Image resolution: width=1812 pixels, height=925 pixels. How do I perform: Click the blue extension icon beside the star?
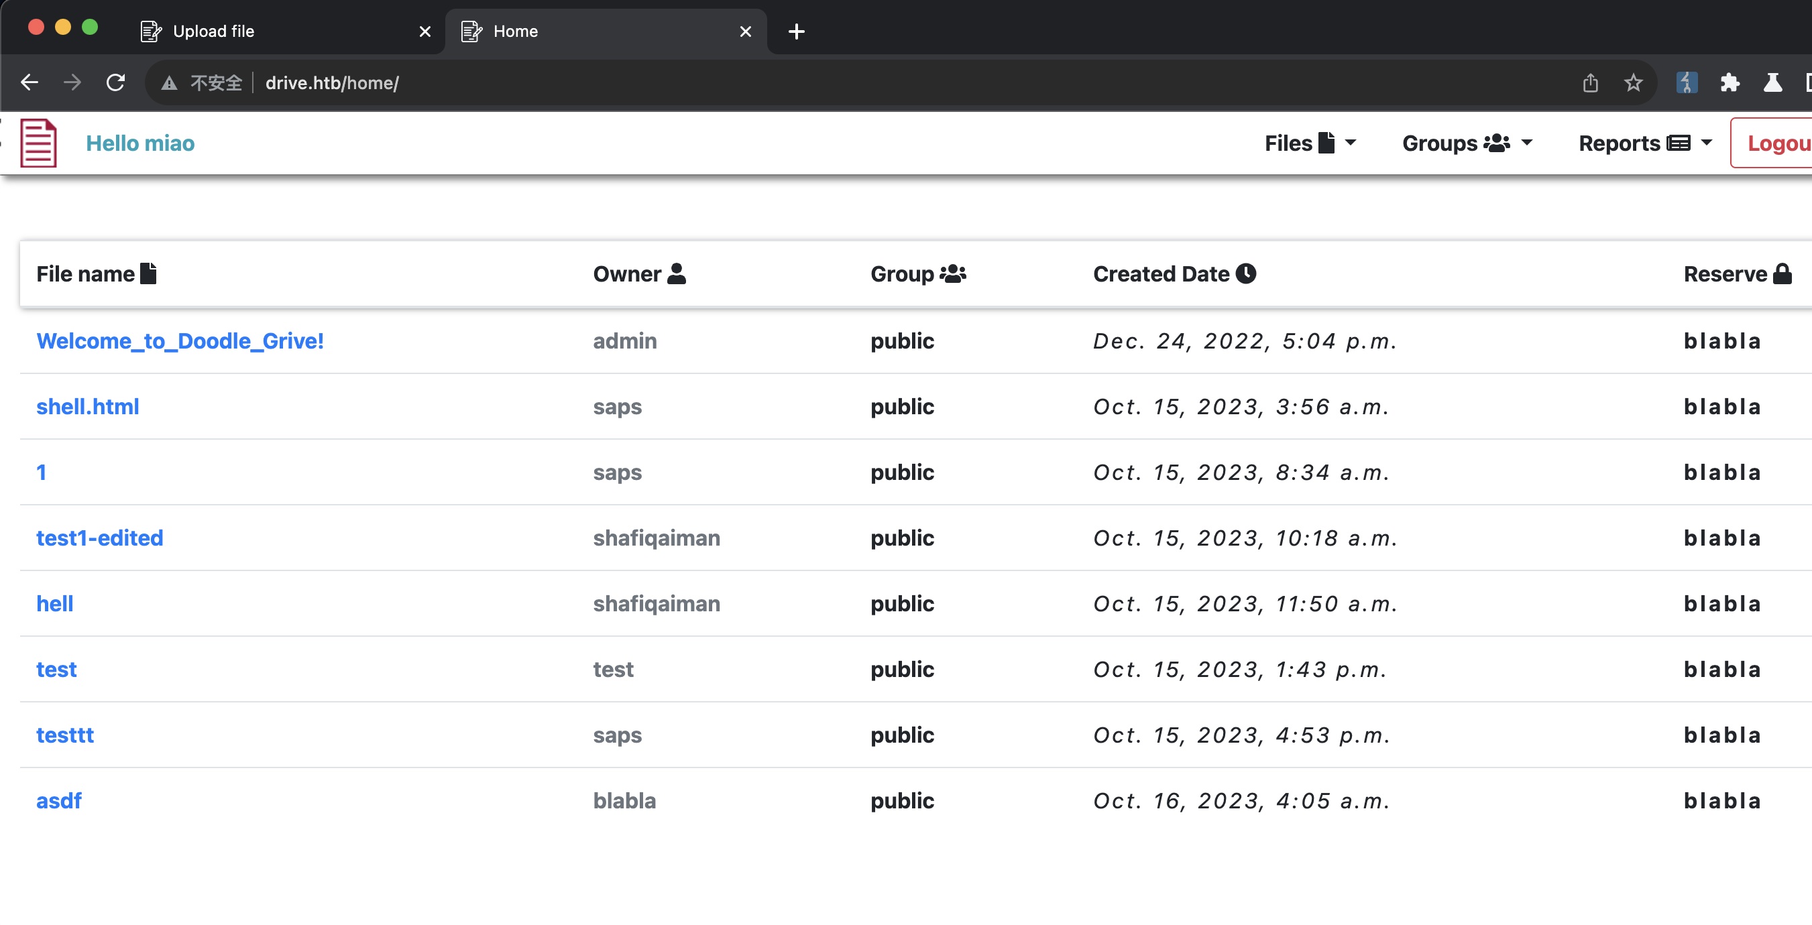click(1686, 83)
